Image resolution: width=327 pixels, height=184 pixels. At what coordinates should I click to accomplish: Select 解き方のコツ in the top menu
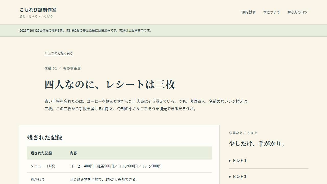(x=297, y=12)
